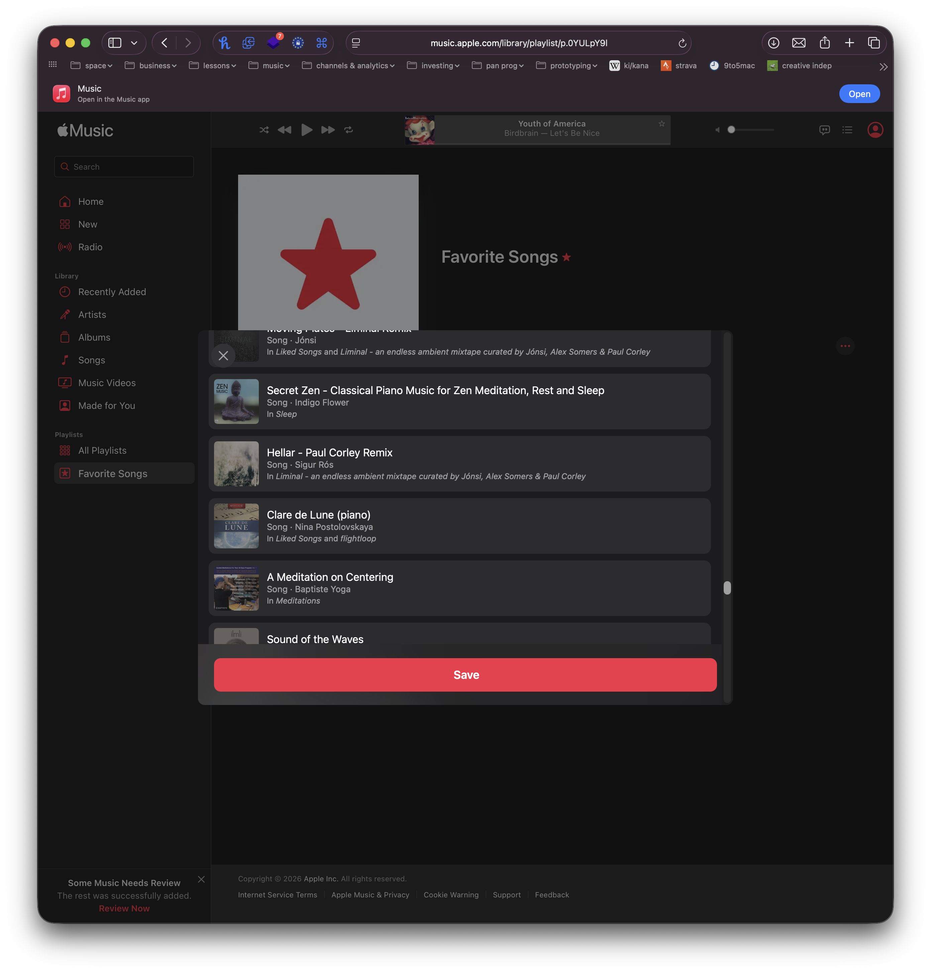This screenshot has width=931, height=973.
Task: Go back in Safari history
Action: (164, 43)
